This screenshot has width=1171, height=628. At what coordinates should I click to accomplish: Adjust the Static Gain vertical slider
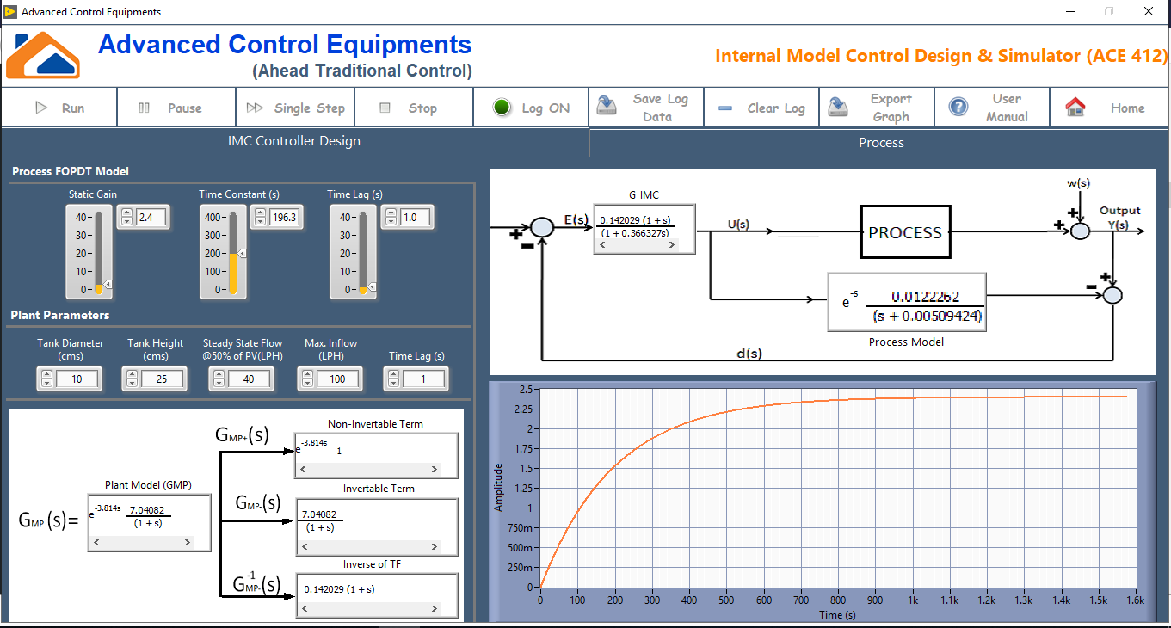click(100, 253)
